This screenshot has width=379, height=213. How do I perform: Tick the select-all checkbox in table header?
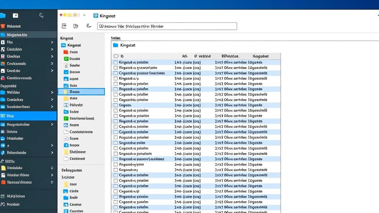click(x=116, y=56)
